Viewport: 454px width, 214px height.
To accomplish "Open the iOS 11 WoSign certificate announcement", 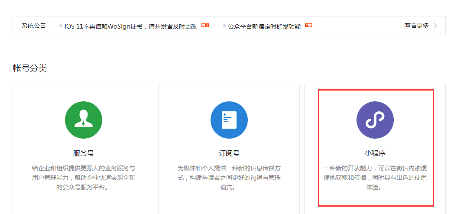I will tap(131, 26).
